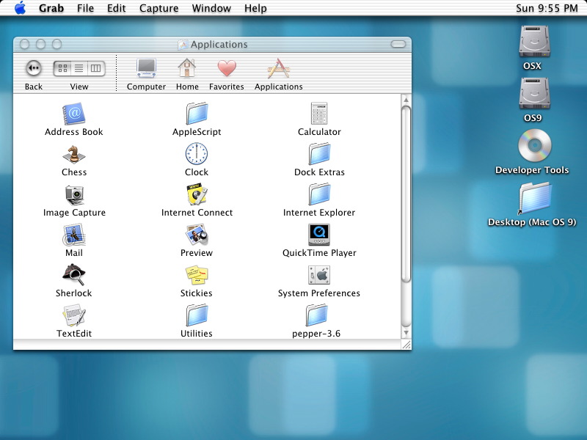Switch to list view mode

(79, 68)
